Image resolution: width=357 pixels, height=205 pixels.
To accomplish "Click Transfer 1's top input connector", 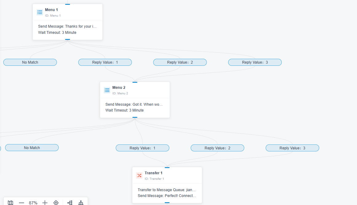I will [167, 168].
